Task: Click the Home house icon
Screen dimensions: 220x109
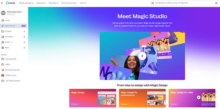Action: [3, 21]
